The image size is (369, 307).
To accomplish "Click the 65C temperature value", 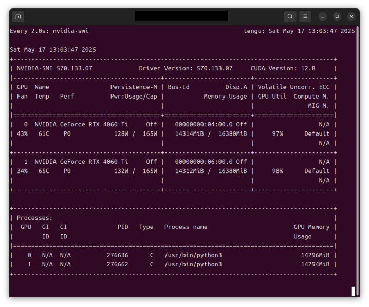I will pyautogui.click(x=44, y=171).
